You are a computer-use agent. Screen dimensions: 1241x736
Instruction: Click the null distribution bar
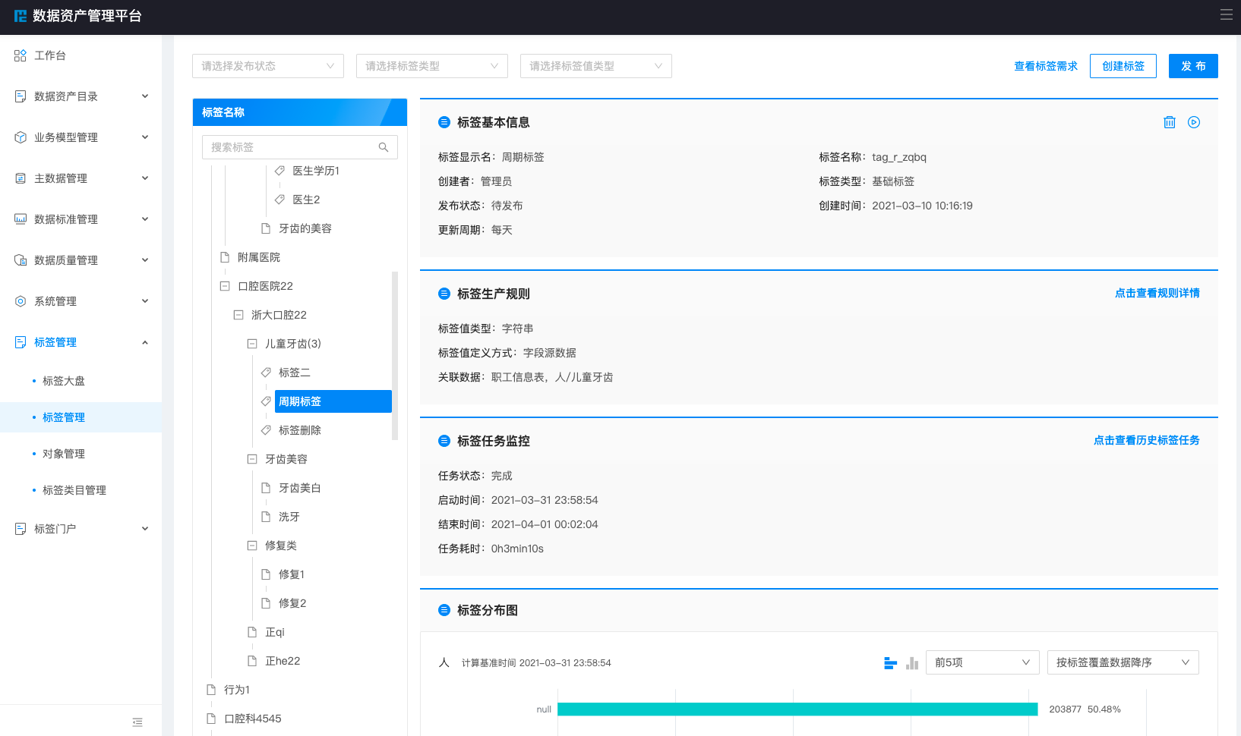797,709
